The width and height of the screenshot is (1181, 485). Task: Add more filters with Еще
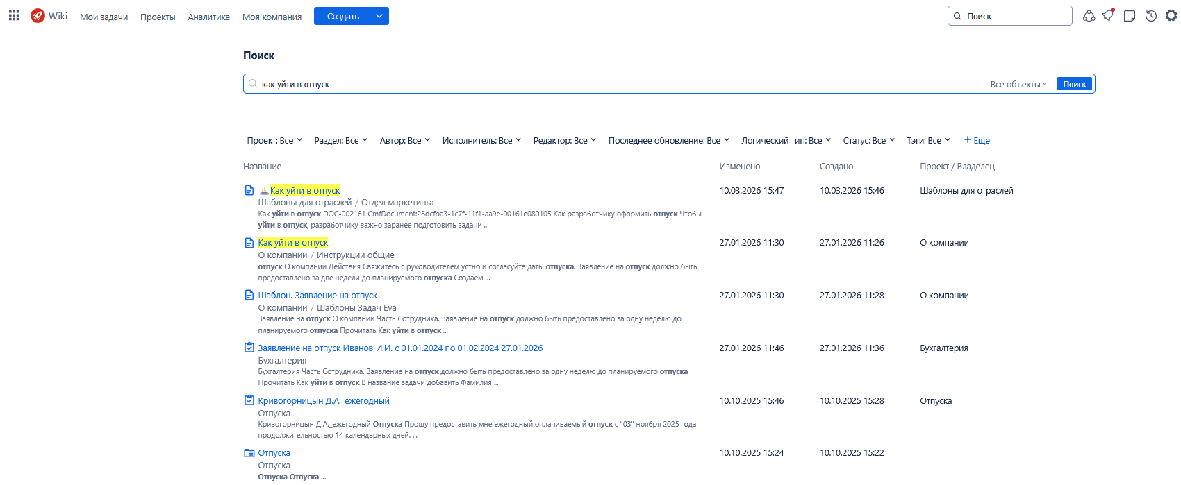(x=977, y=140)
